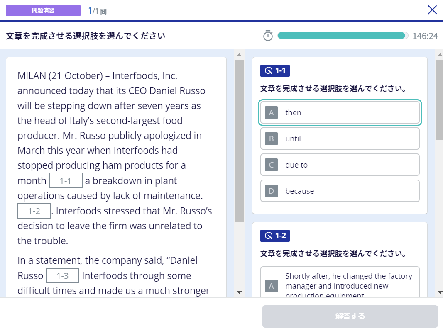Click the stopwatch timer icon

[268, 36]
